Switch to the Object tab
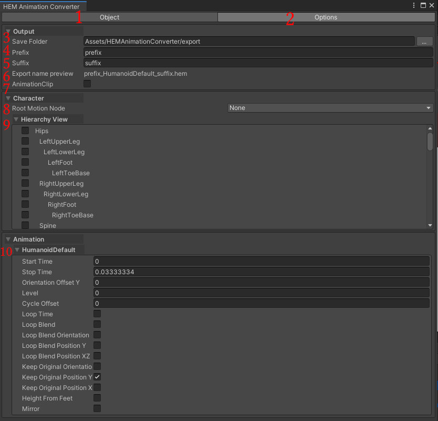 click(x=109, y=17)
